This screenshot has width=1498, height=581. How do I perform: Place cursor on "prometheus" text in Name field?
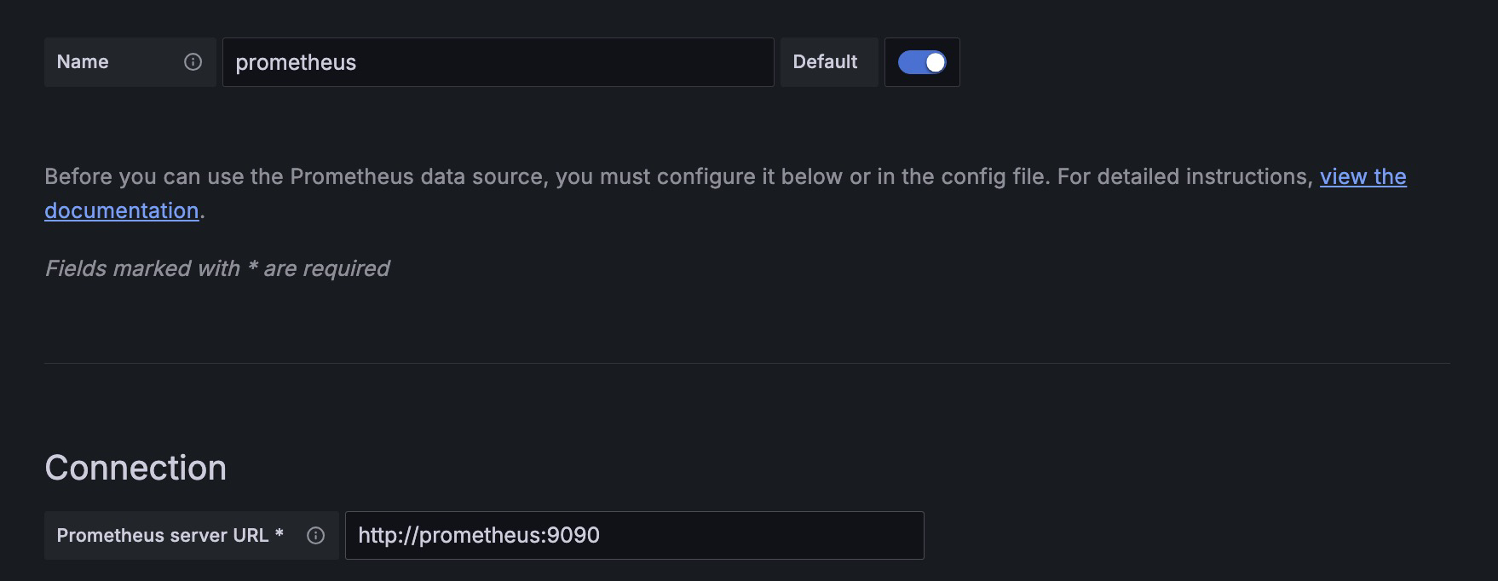[296, 63]
